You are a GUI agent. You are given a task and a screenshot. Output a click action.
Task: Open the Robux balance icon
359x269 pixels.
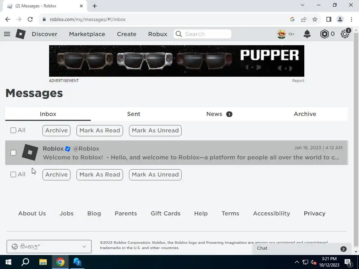[324, 34]
